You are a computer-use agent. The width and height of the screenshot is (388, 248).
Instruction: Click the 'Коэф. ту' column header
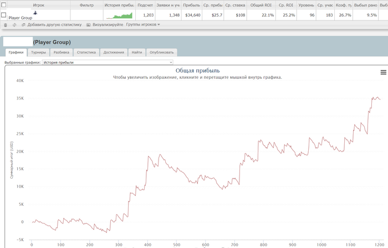tap(344, 5)
